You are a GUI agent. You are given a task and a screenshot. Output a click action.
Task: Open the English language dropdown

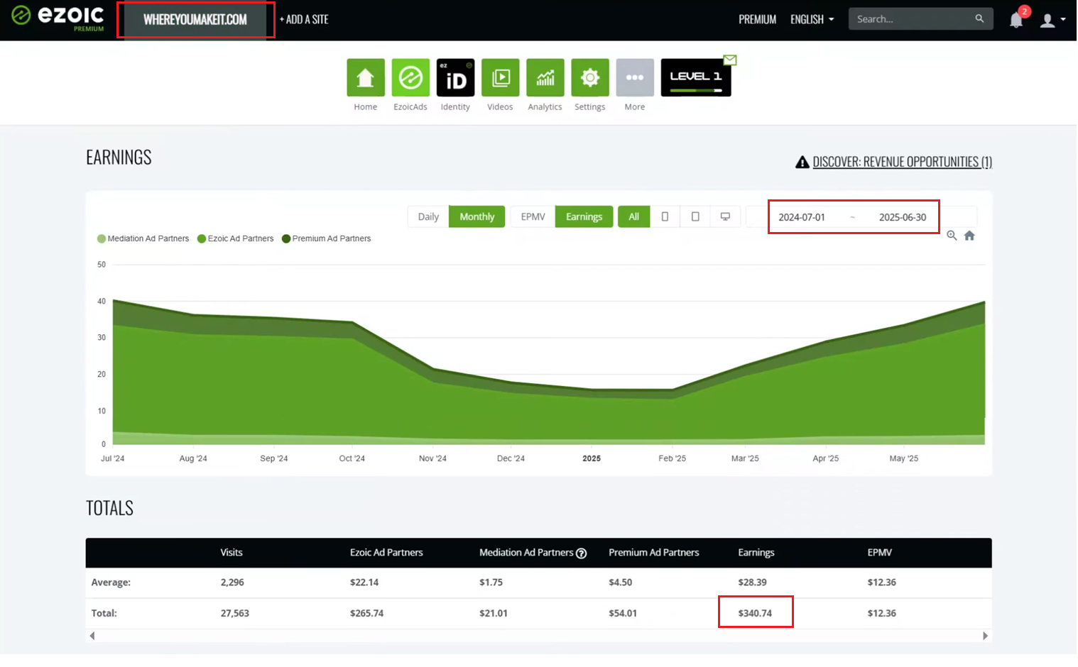pos(812,19)
